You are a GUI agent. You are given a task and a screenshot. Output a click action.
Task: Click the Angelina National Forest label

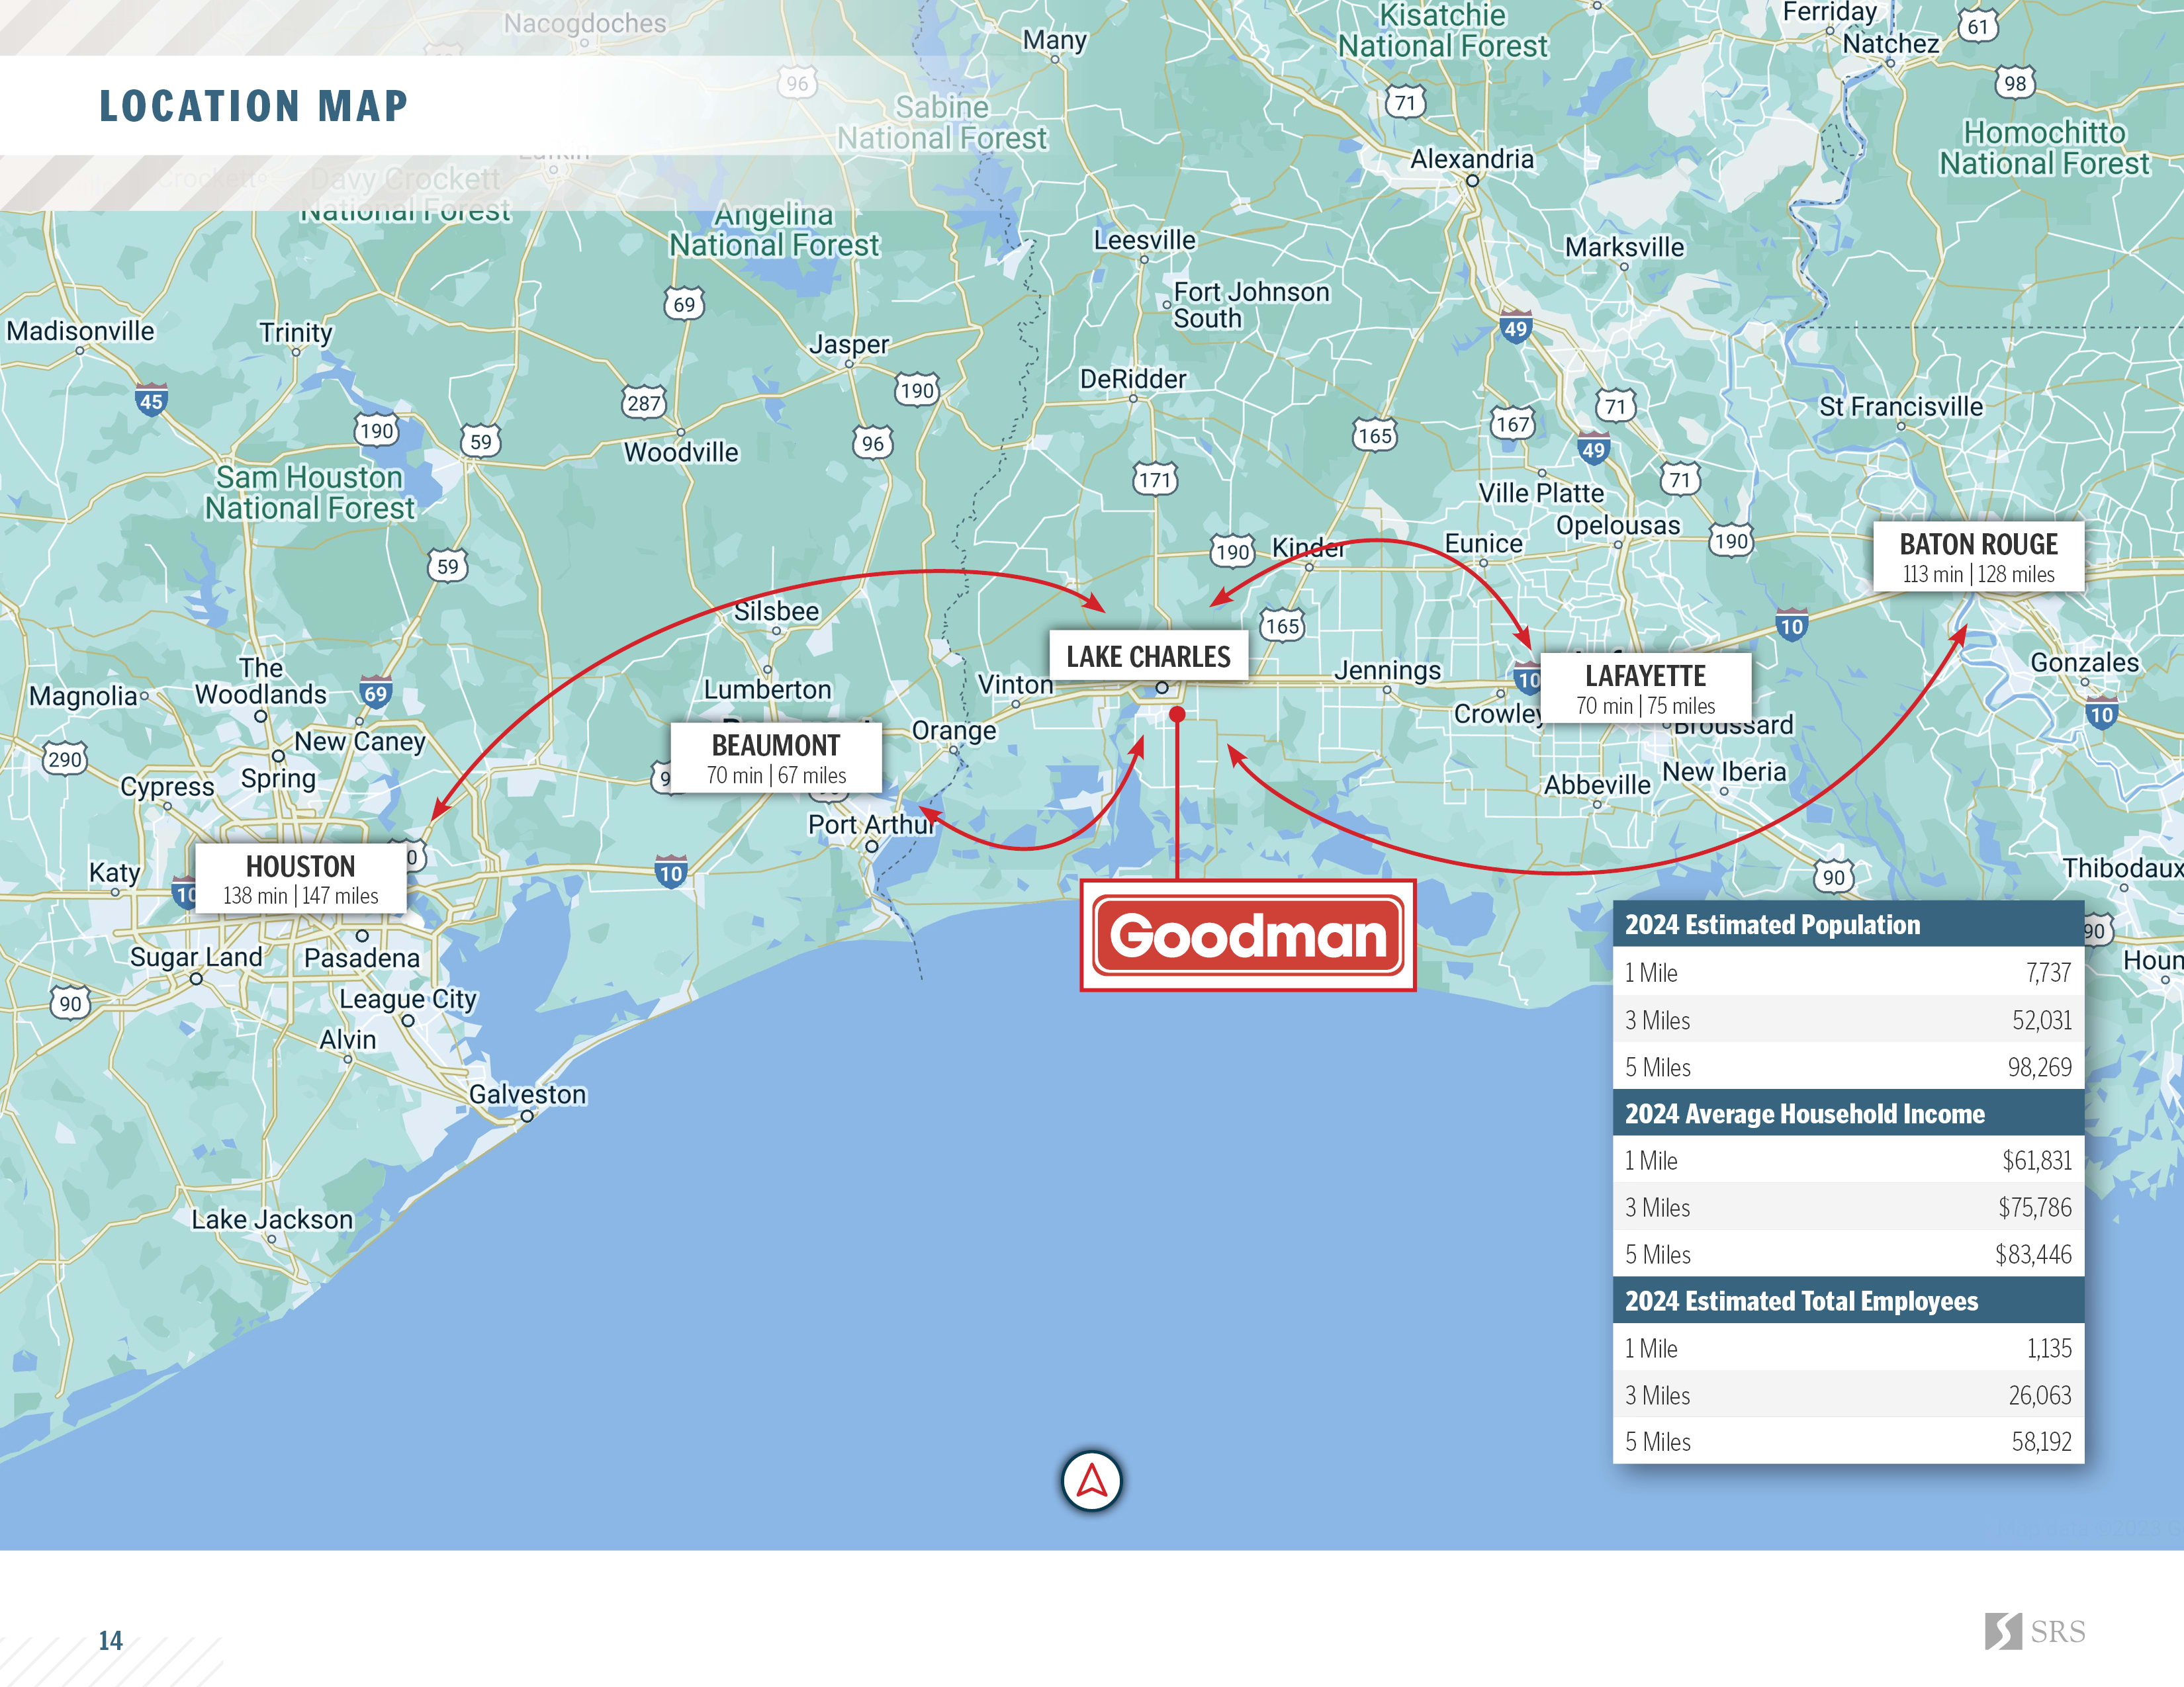pyautogui.click(x=775, y=229)
